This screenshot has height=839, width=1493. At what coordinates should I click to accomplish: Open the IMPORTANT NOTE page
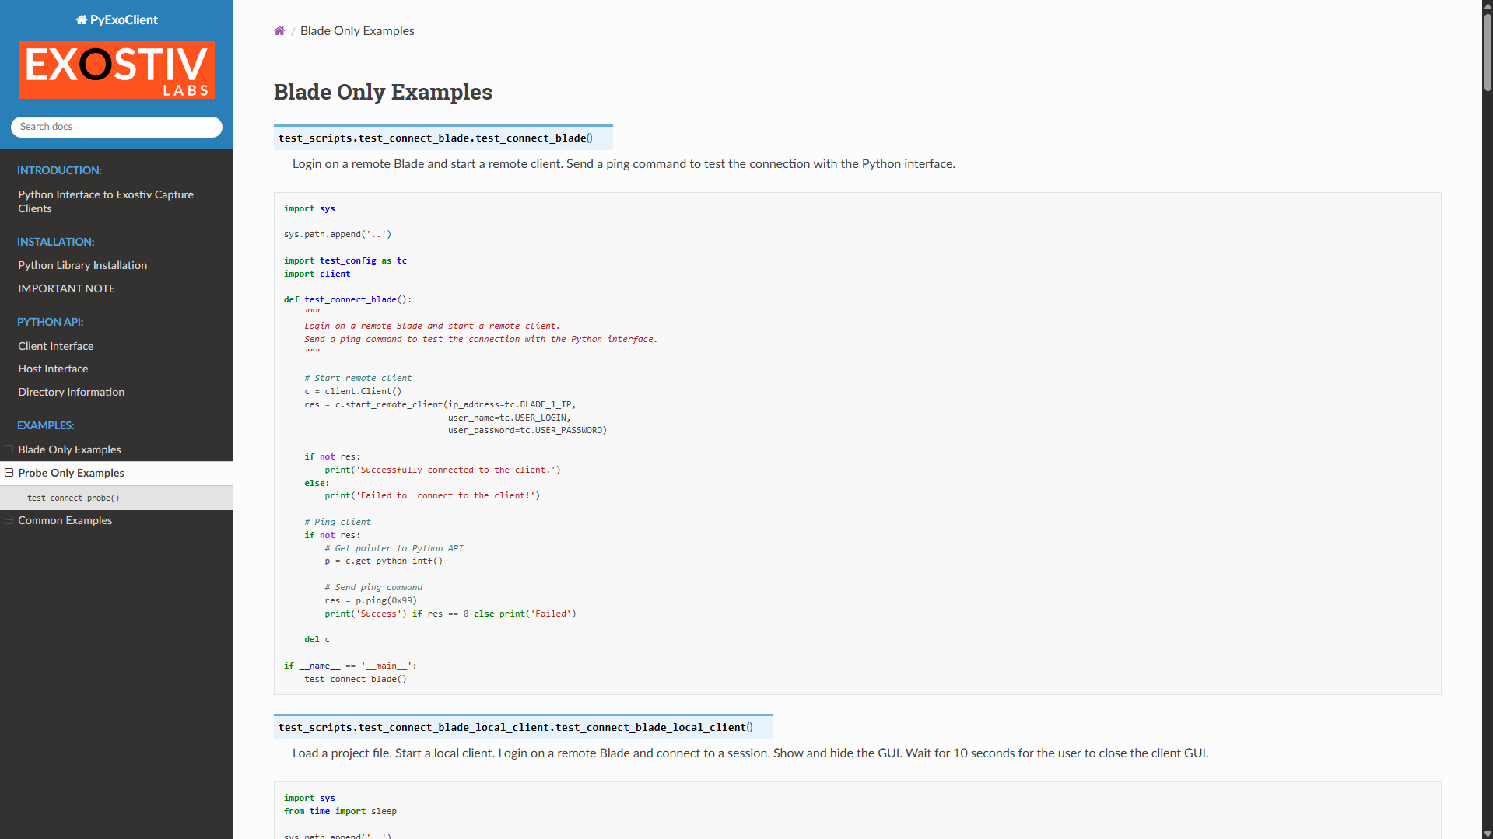(x=67, y=288)
